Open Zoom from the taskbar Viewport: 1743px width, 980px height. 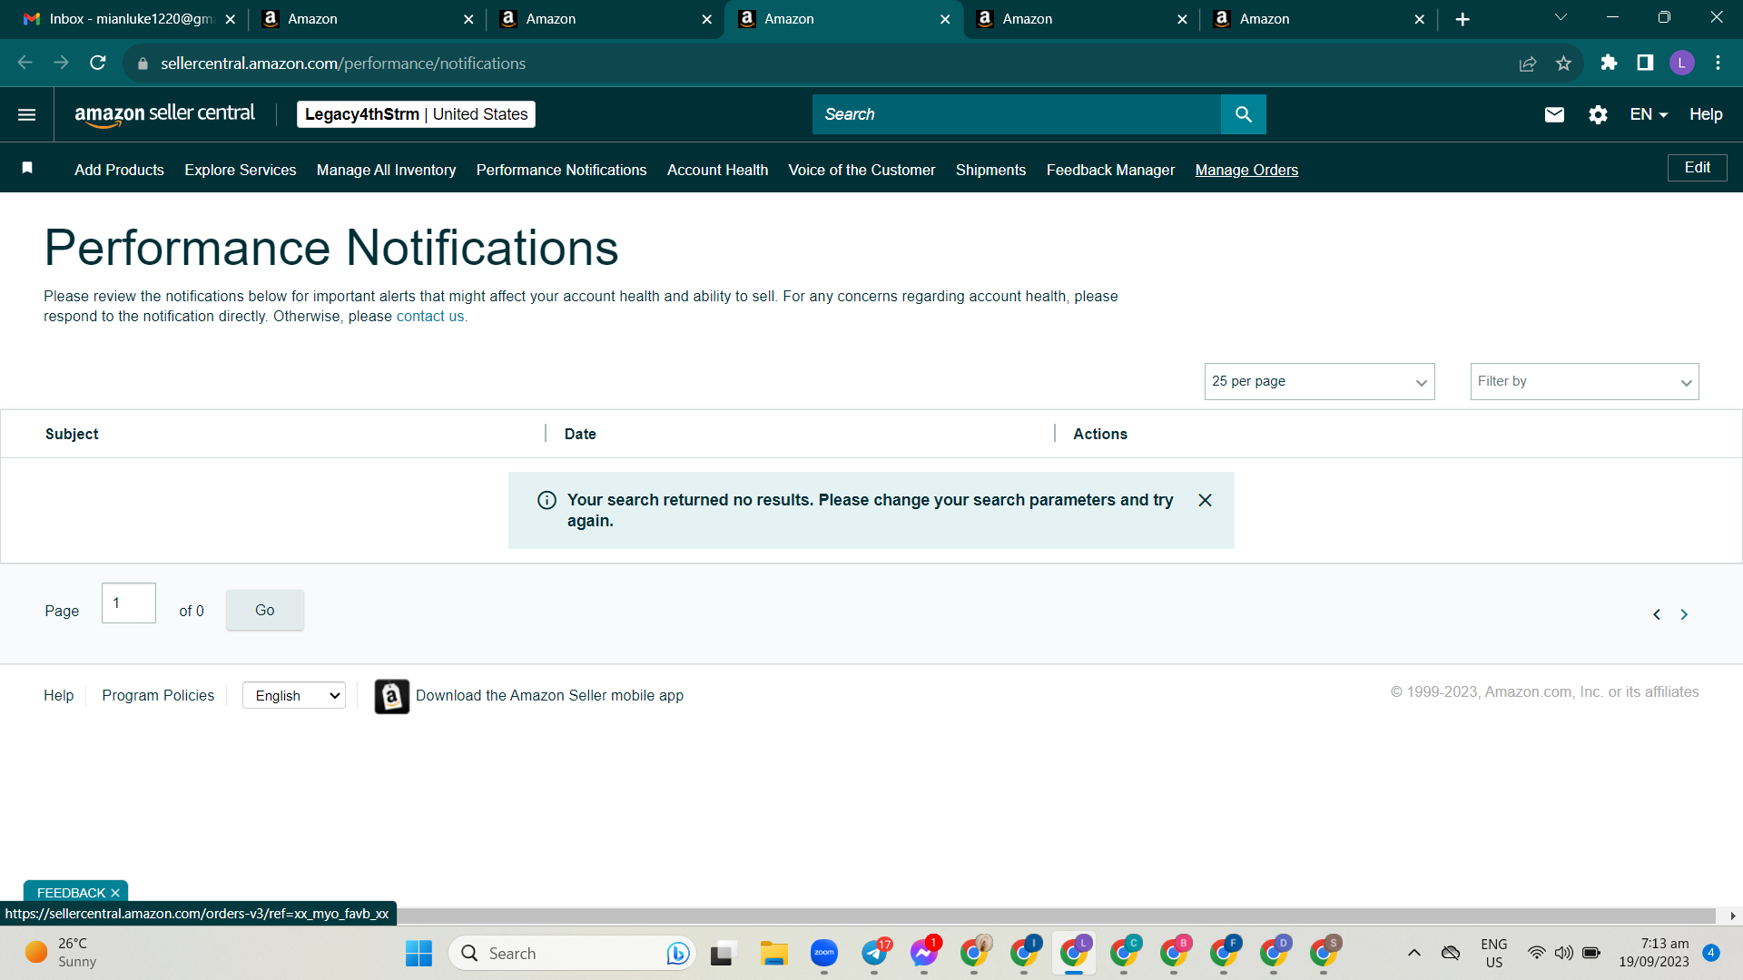(x=823, y=953)
